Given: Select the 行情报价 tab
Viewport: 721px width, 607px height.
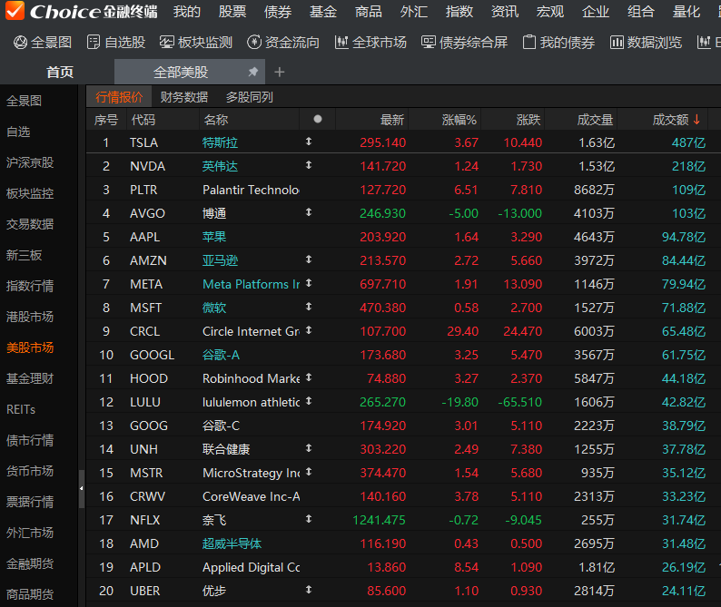Looking at the screenshot, I should [119, 97].
